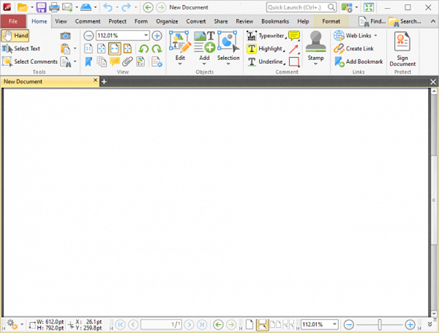Screen dimensions: 439x333
Task: Toggle the Highlight text tool
Action: point(265,48)
